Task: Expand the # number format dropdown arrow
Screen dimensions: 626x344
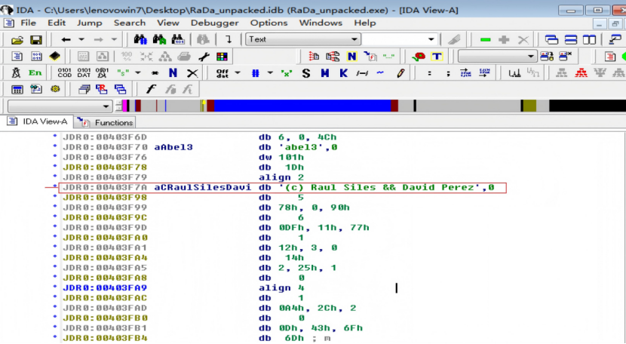Action: [270, 72]
